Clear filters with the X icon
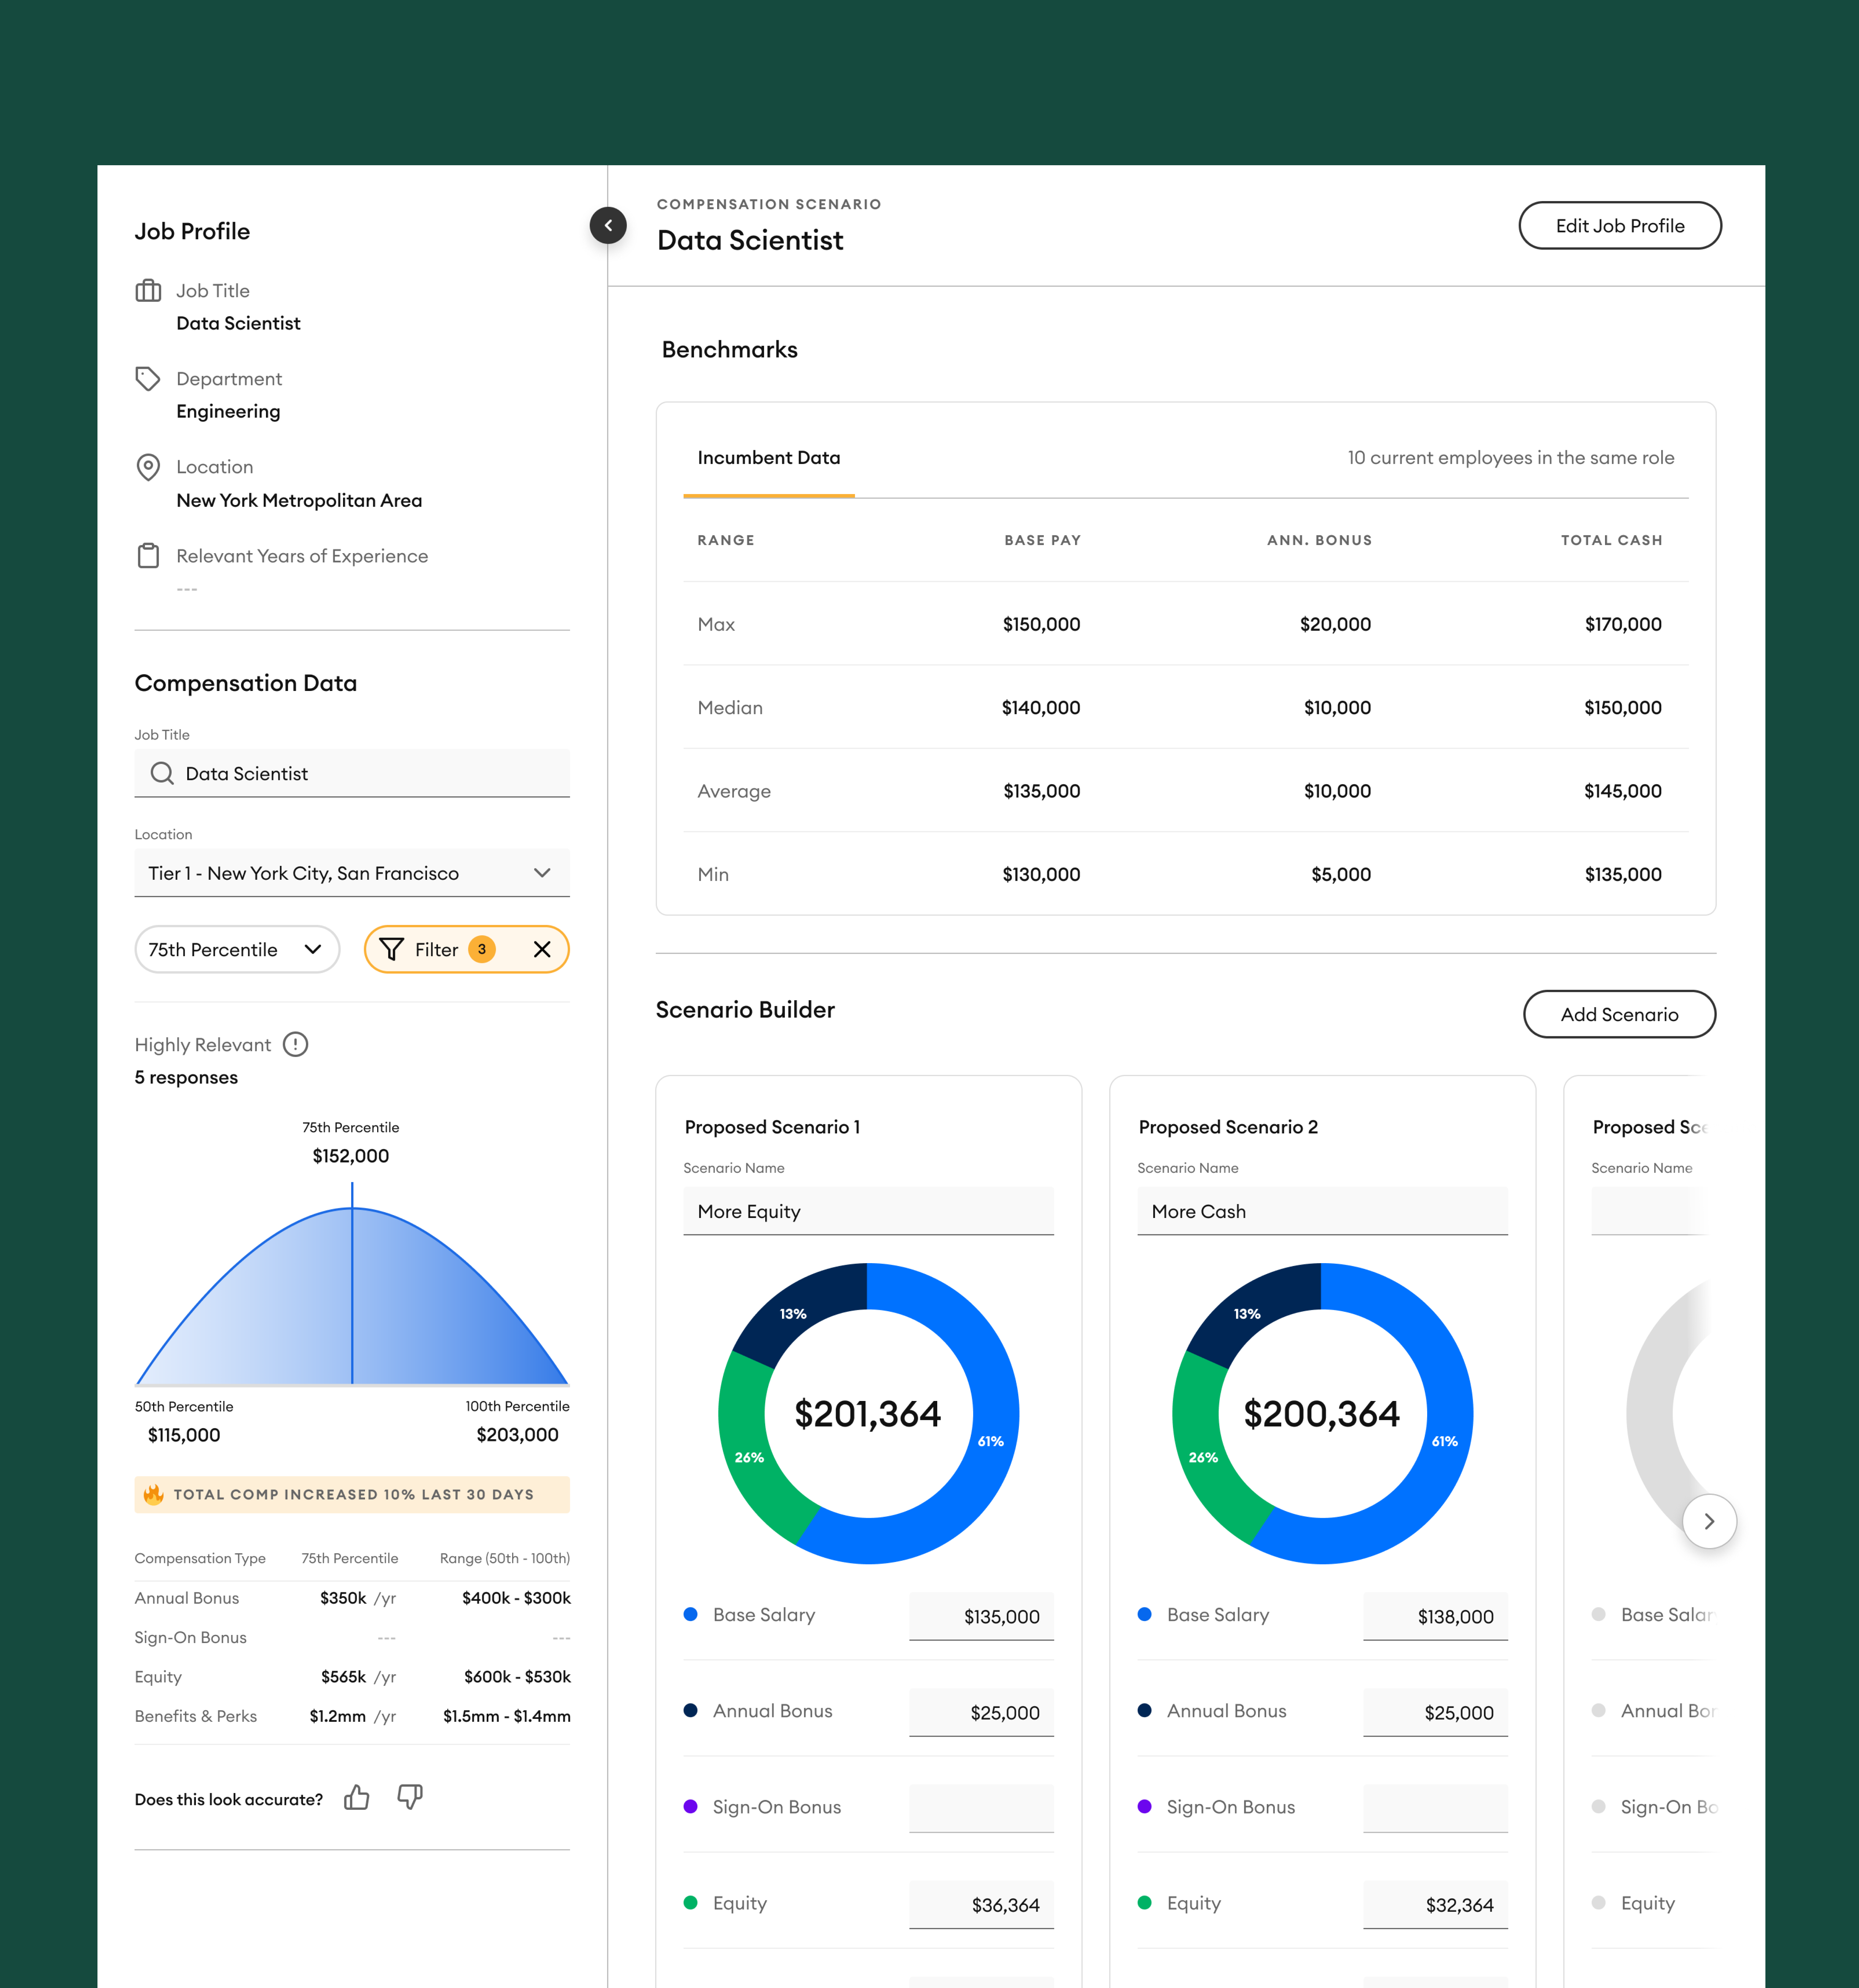Image resolution: width=1859 pixels, height=1988 pixels. click(542, 949)
